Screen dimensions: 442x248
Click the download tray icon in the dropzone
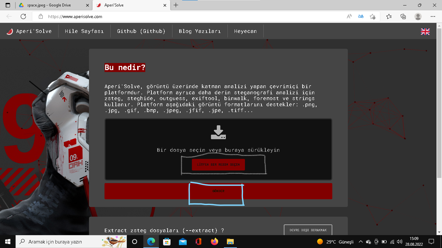[218, 132]
